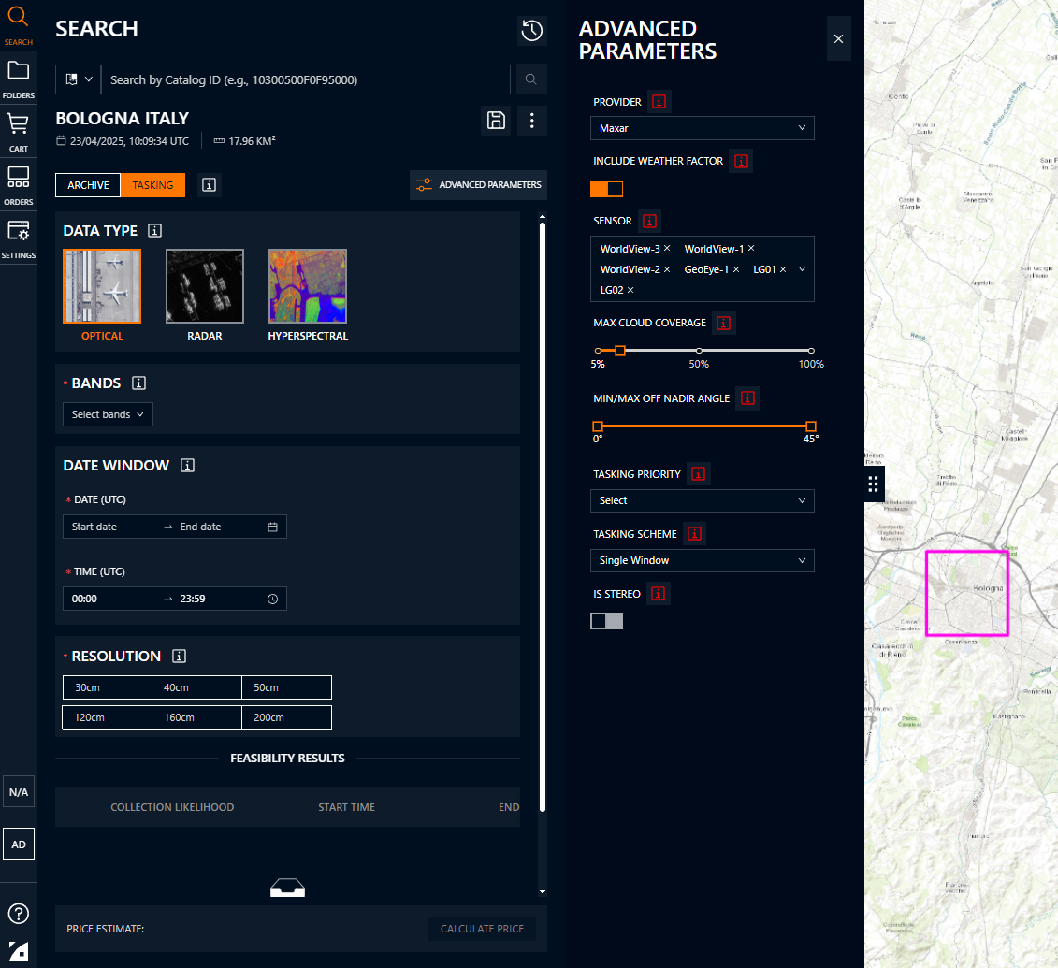1058x968 pixels.
Task: Expand the Provider Maxar dropdown
Action: [702, 128]
